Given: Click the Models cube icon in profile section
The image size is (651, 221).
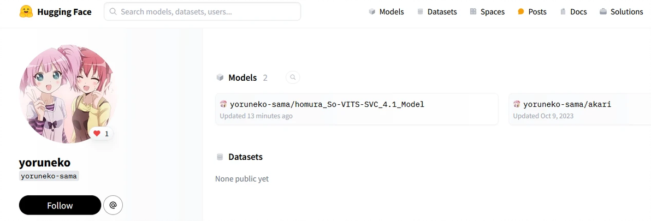Looking at the screenshot, I should click(220, 77).
